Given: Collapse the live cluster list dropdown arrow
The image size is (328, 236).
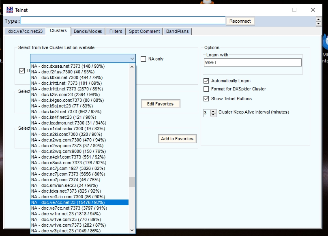Looking at the screenshot, I should (132, 59).
